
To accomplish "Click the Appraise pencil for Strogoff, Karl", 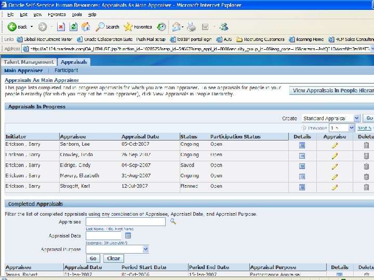I will pos(335,187).
